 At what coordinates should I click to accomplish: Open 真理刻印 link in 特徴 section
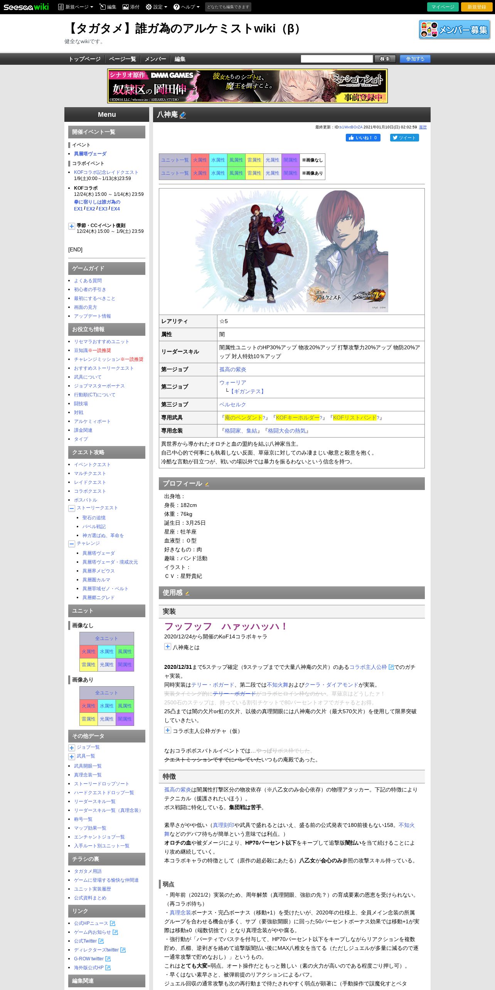point(224,825)
